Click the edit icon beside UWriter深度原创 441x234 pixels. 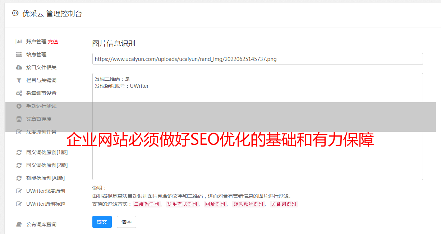(19, 191)
